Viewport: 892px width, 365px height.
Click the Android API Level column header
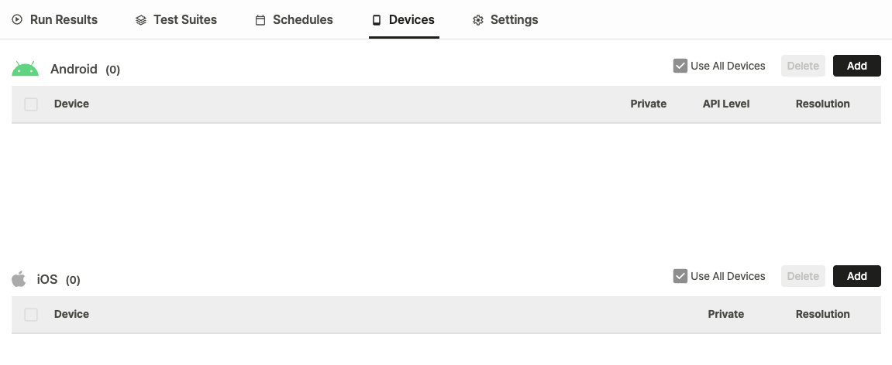pyautogui.click(x=726, y=104)
